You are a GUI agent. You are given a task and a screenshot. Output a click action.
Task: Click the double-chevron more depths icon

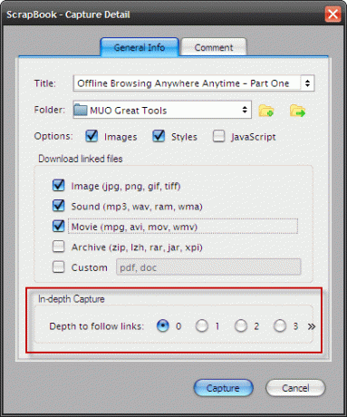[312, 326]
